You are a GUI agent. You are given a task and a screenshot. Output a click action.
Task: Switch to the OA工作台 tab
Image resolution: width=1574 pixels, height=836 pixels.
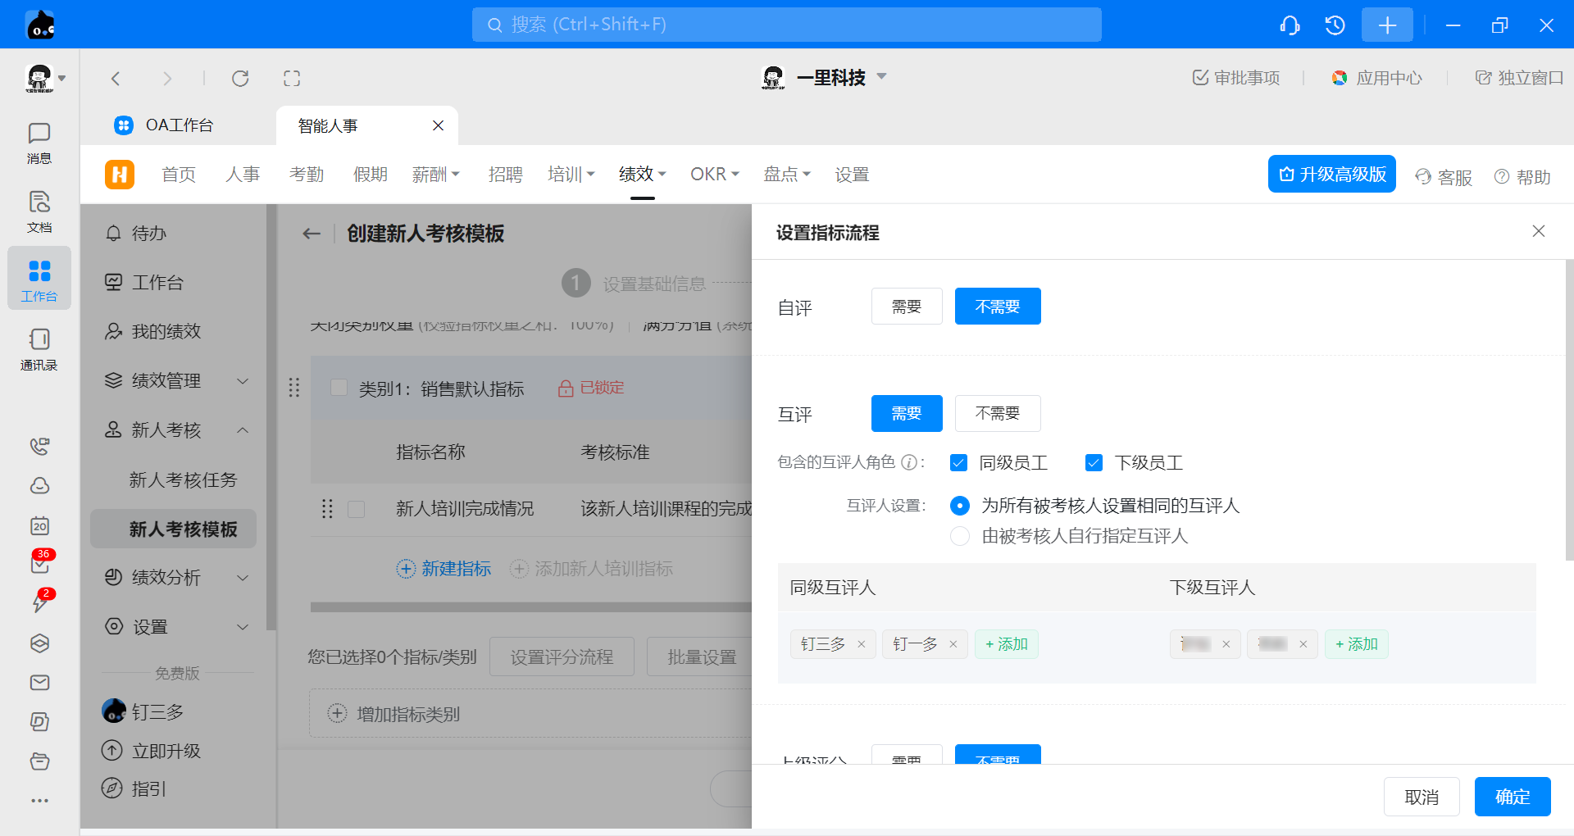(x=179, y=125)
